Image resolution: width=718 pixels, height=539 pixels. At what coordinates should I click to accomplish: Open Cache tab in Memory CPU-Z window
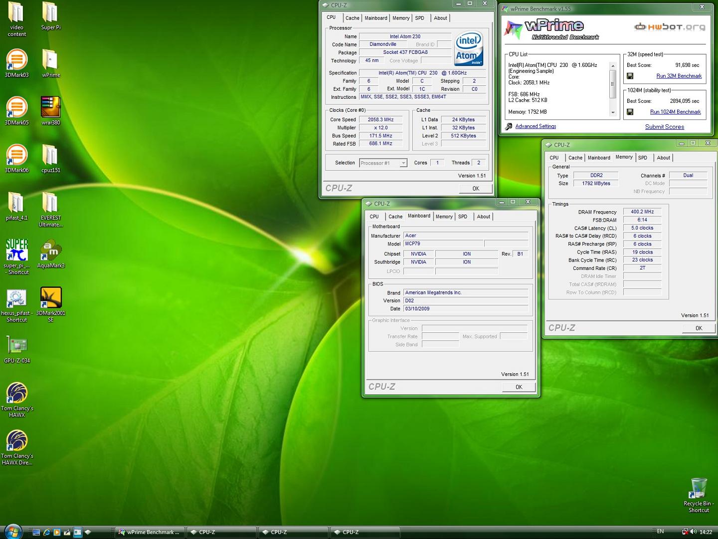click(575, 158)
